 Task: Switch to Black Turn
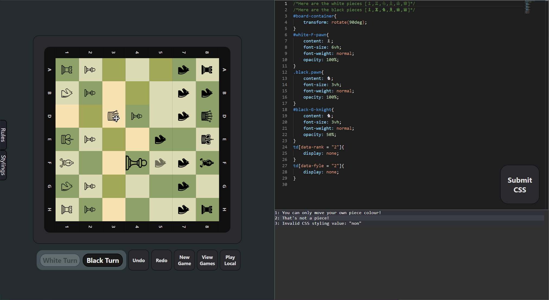(103, 260)
